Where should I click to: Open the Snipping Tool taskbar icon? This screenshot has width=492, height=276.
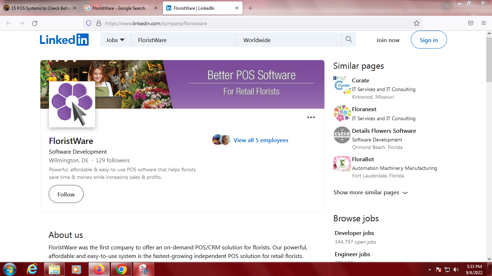(144, 269)
